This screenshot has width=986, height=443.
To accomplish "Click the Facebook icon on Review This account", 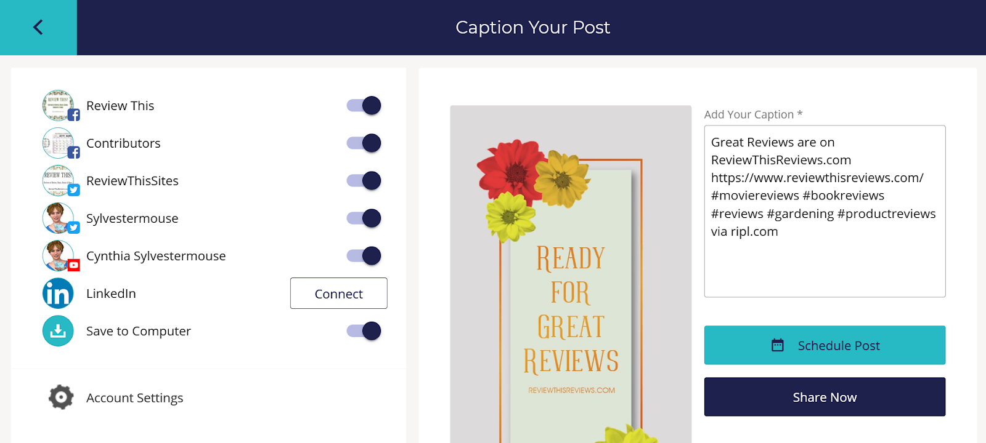I will (x=73, y=114).
